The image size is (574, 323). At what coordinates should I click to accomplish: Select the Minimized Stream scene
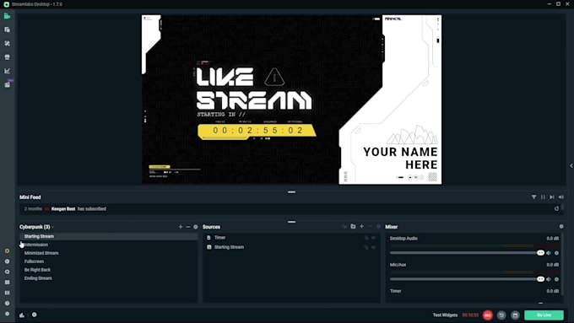pyautogui.click(x=109, y=253)
